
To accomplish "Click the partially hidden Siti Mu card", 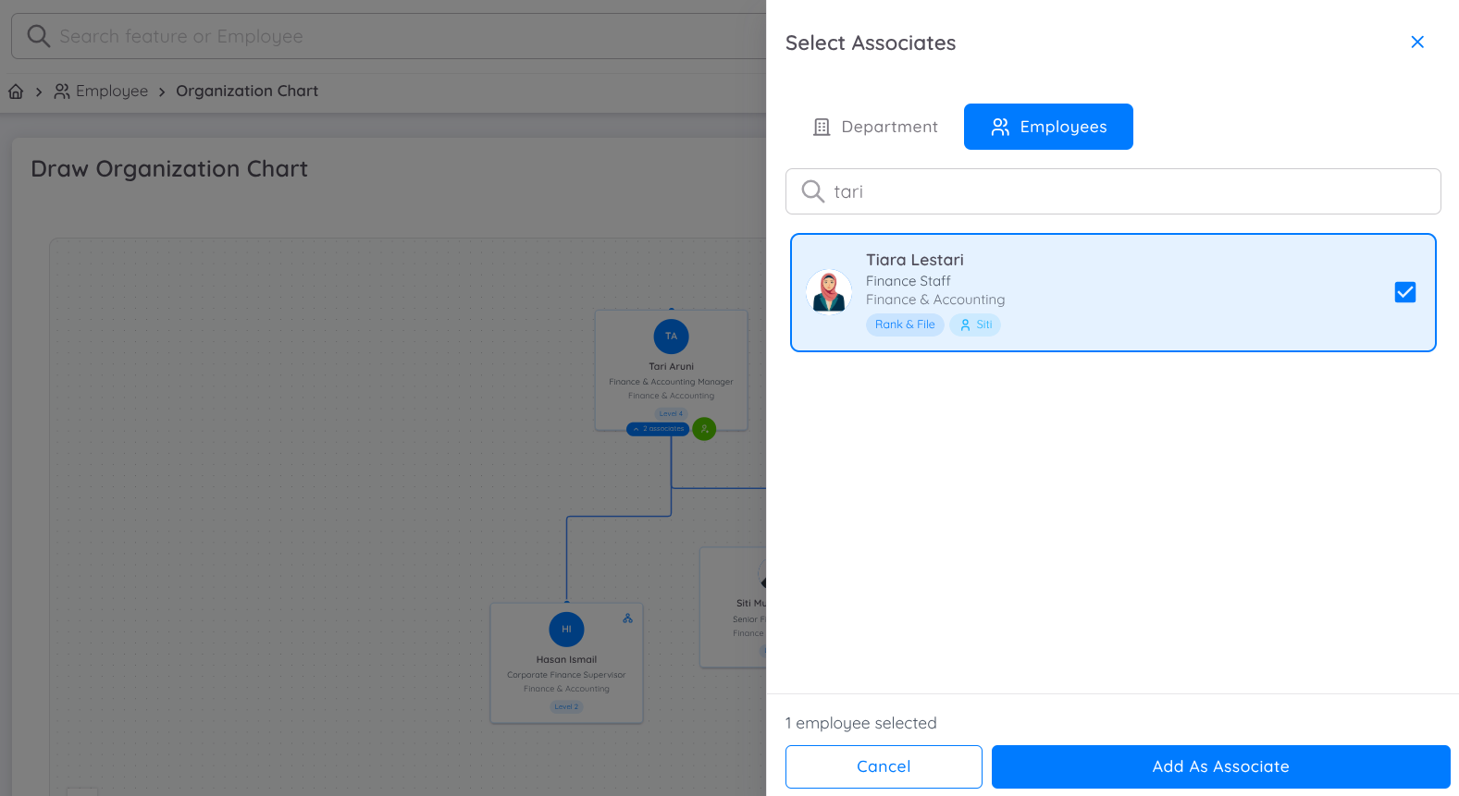I will pyautogui.click(x=734, y=607).
